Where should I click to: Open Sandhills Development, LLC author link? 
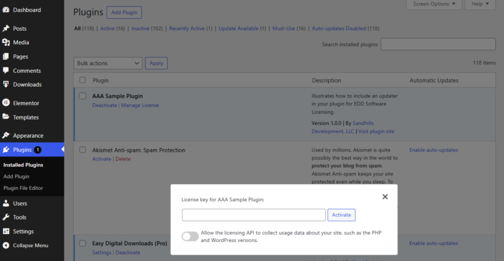342,127
